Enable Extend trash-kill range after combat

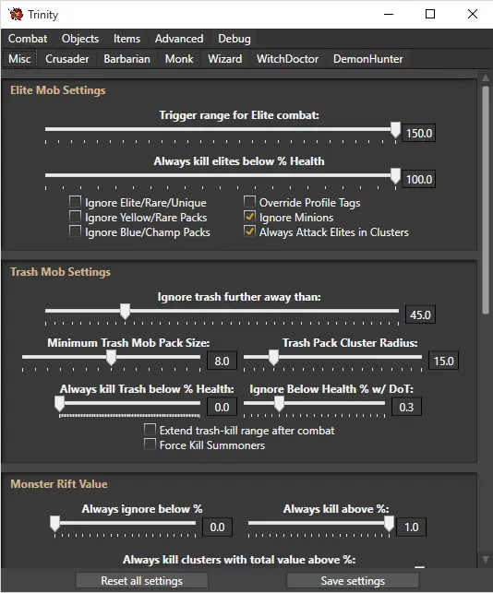[150, 429]
